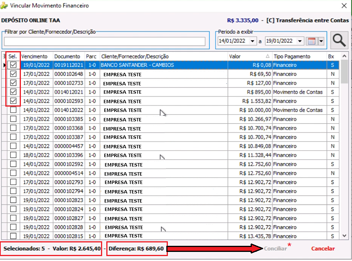Click the red Cancelar button
This screenshot has height=261, width=352.
click(323, 248)
